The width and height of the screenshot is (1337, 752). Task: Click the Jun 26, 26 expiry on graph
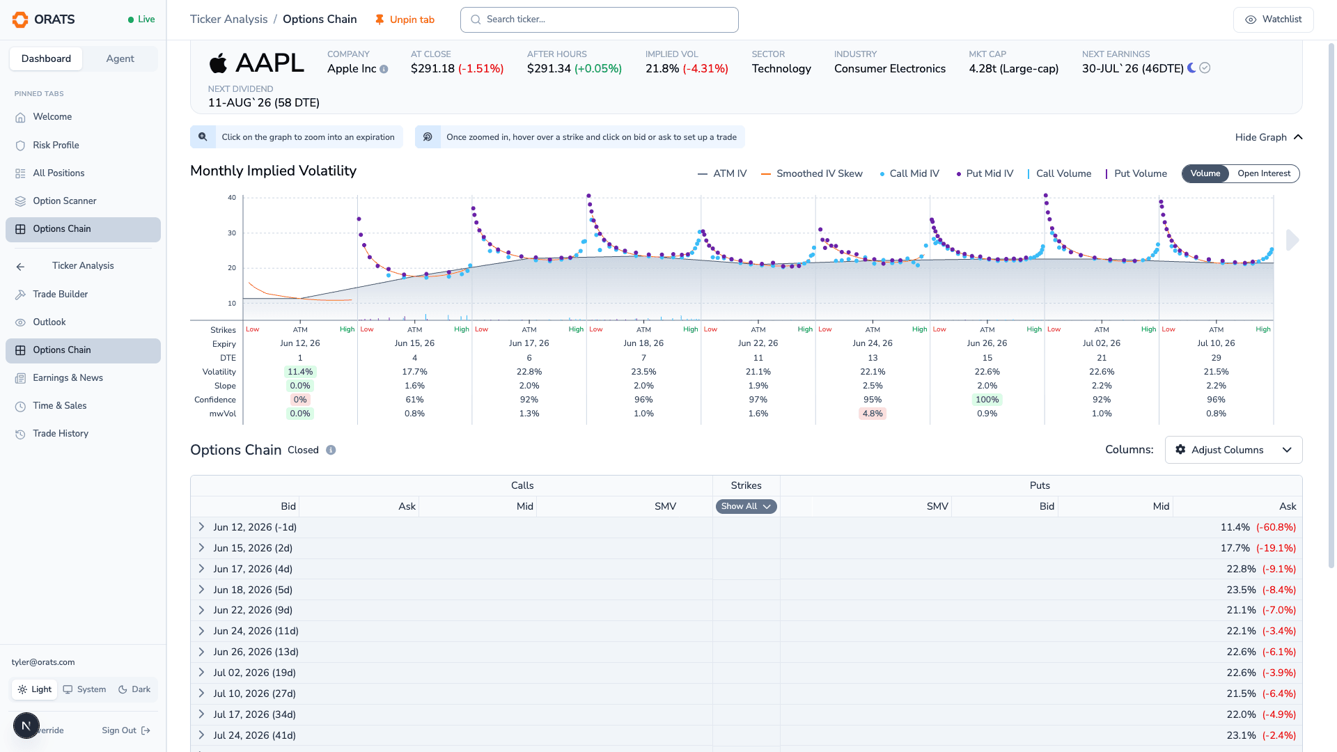987,343
